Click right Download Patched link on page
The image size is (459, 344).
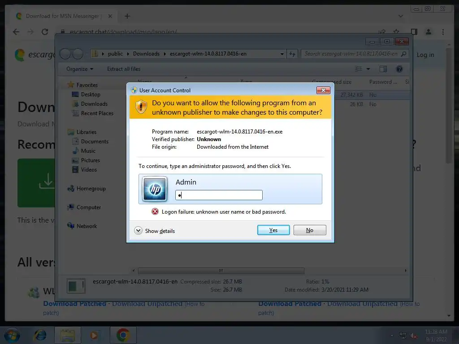[x=290, y=304]
